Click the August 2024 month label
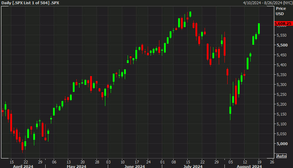The image size is (293, 168). [x=249, y=166]
